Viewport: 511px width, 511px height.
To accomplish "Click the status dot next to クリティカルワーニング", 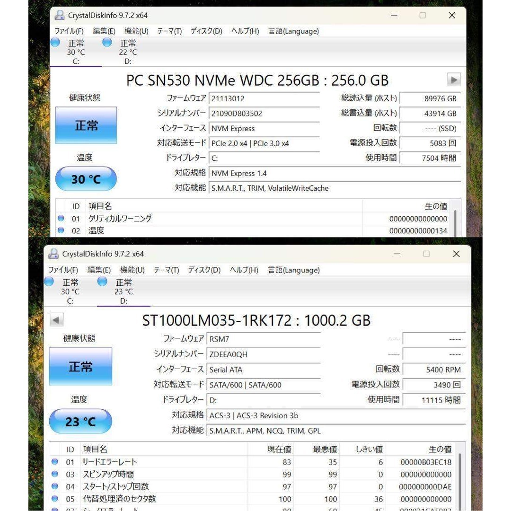I will click(x=61, y=218).
